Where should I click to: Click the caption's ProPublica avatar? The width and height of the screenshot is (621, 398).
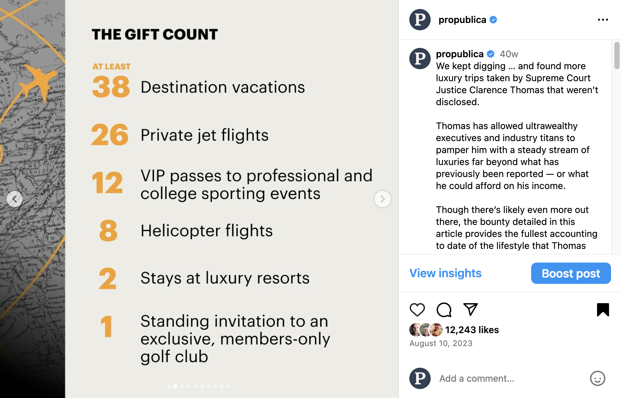pos(420,59)
